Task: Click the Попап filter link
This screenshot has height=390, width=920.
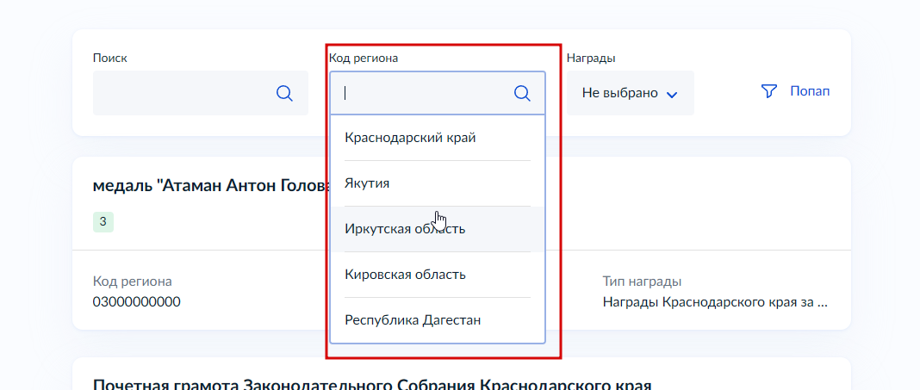Action: (810, 91)
